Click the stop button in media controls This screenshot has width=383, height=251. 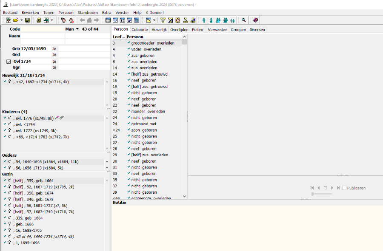coord(325,188)
